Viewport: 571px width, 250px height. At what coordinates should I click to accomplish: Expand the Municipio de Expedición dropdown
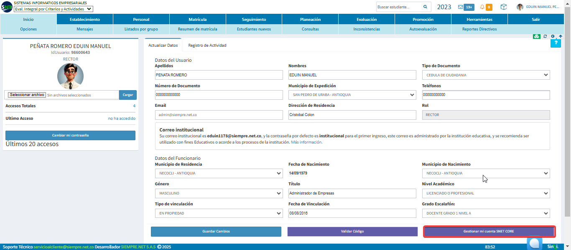(352, 95)
